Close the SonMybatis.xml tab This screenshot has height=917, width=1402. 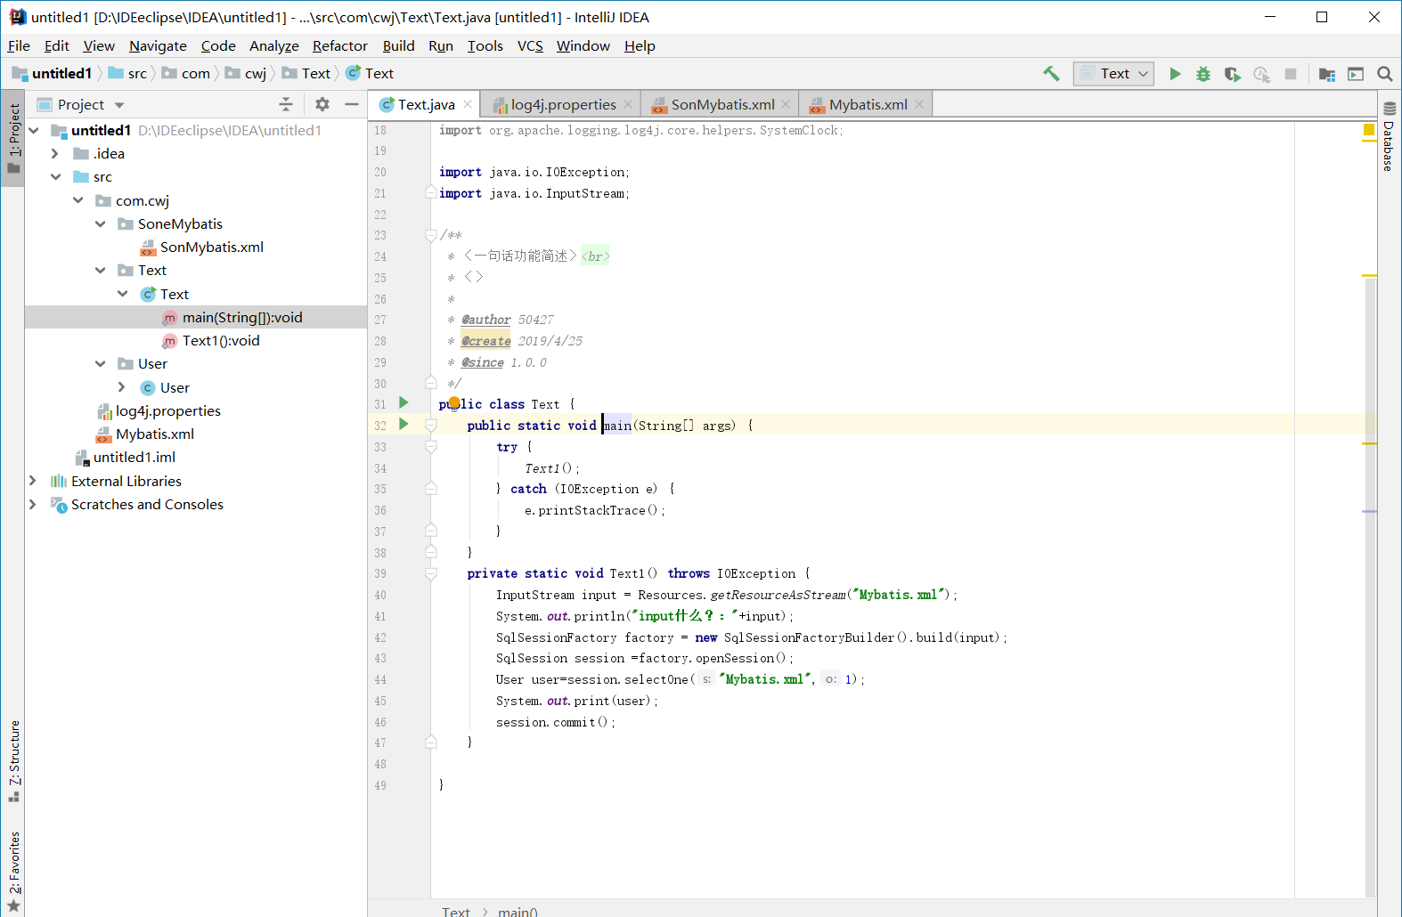coord(786,104)
